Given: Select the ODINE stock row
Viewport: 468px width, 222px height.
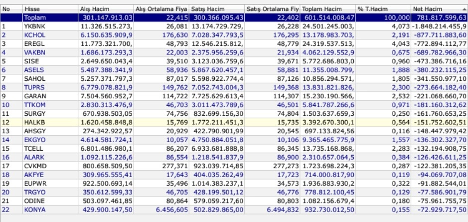Looking at the screenshot, I should 234,201.
